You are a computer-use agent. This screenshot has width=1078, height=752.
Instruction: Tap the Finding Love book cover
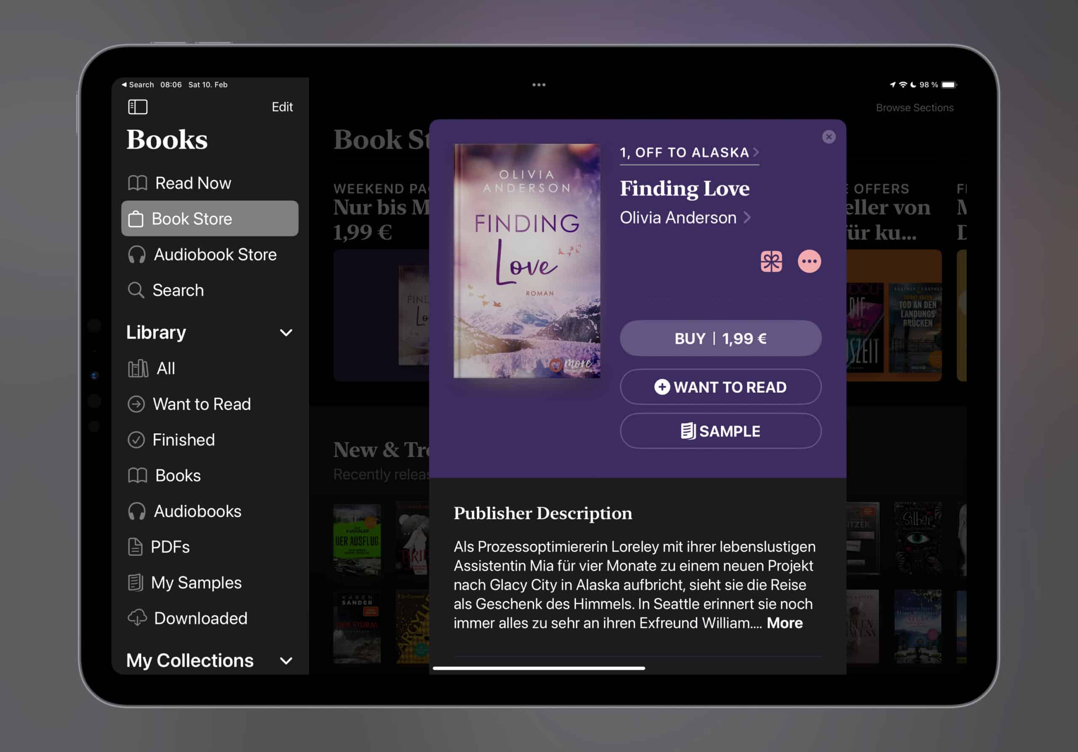pyautogui.click(x=526, y=261)
